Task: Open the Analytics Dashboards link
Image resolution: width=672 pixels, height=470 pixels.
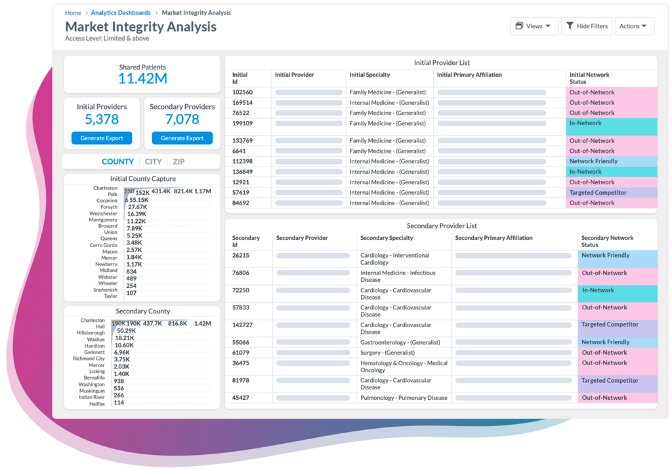Action: [121, 12]
